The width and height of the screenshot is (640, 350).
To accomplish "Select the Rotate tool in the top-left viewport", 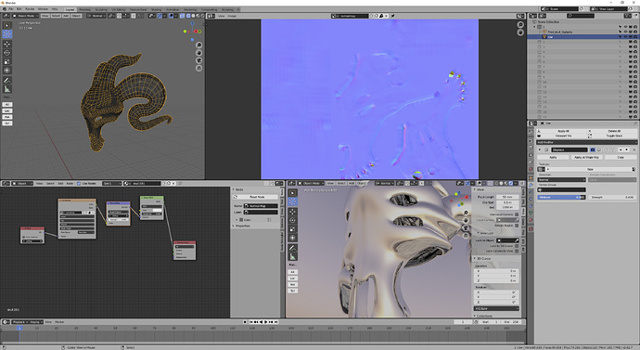I will point(6,53).
